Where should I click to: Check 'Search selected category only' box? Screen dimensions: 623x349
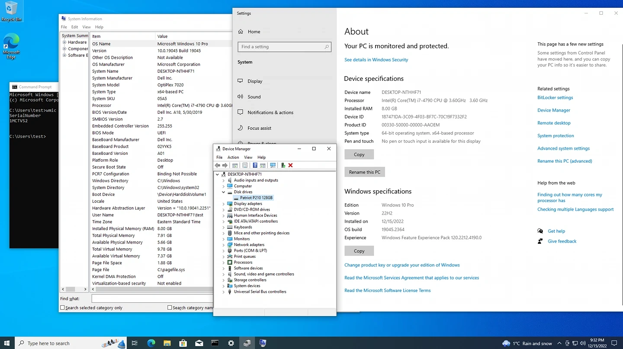click(63, 308)
